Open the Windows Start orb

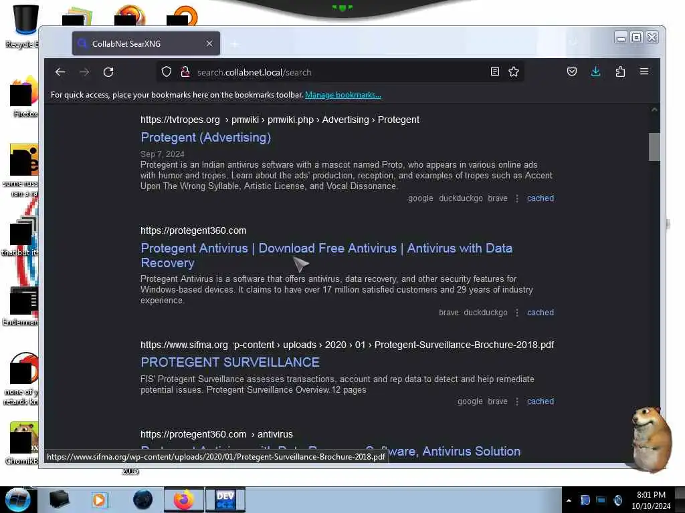(17, 500)
